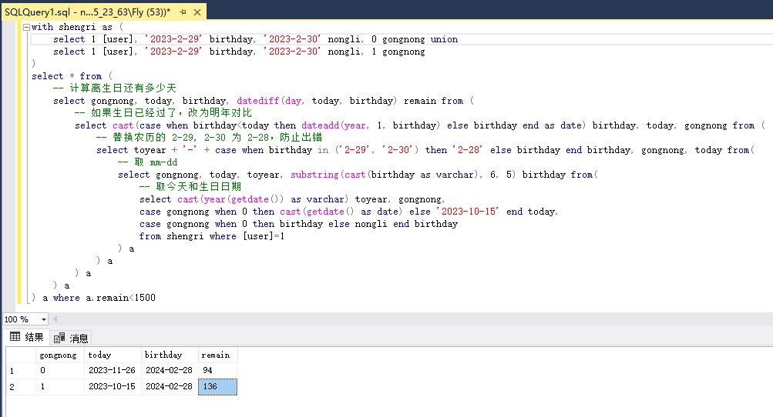This screenshot has height=417, width=773.
Task: Click the remain column header
Action: pyautogui.click(x=217, y=355)
